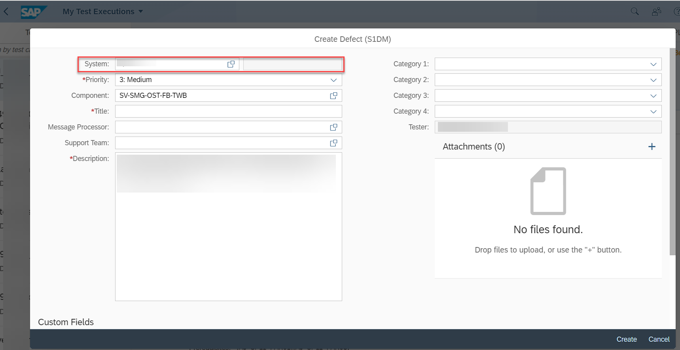The image size is (680, 350).
Task: Open the user settings icon in header
Action: [657, 11]
